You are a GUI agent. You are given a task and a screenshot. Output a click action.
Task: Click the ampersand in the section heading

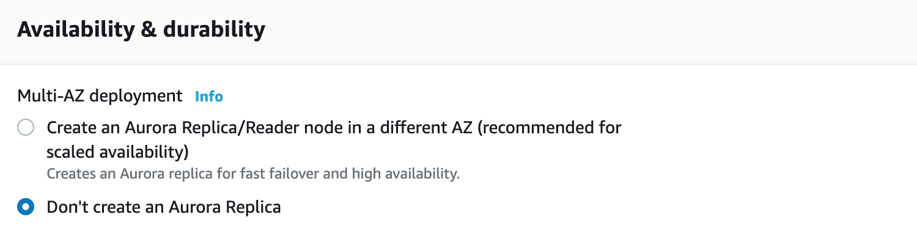tap(148, 29)
